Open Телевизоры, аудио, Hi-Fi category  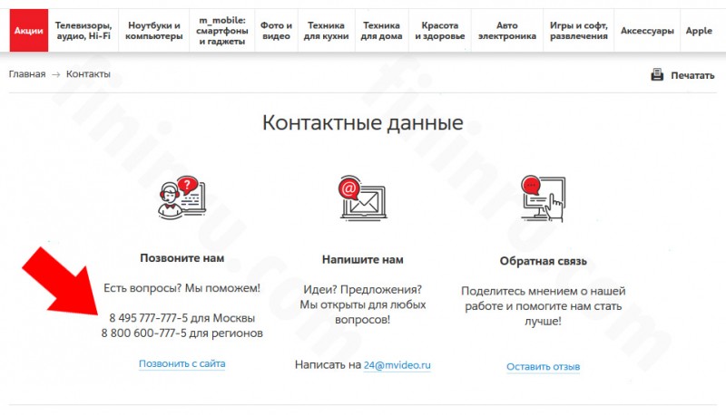(x=83, y=31)
